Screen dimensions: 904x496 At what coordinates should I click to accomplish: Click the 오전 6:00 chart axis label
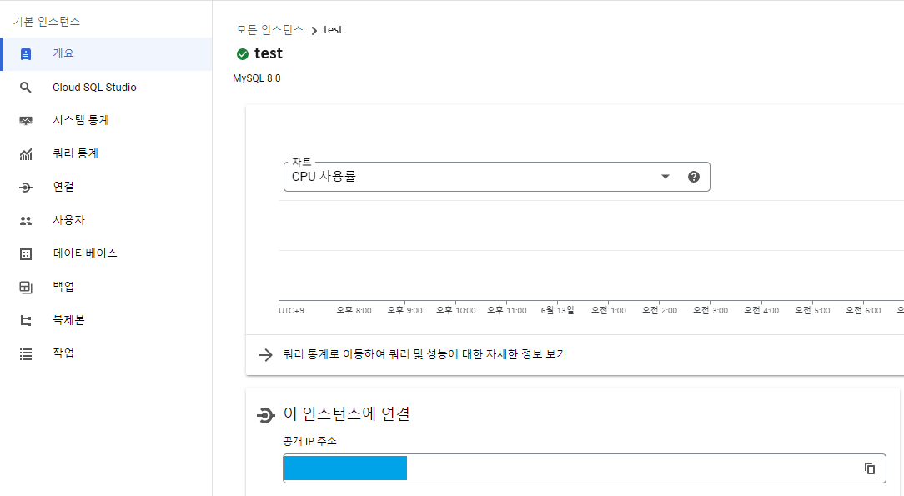tap(863, 310)
